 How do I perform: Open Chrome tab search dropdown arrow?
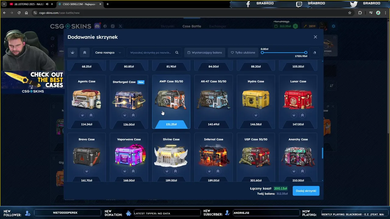(4, 4)
